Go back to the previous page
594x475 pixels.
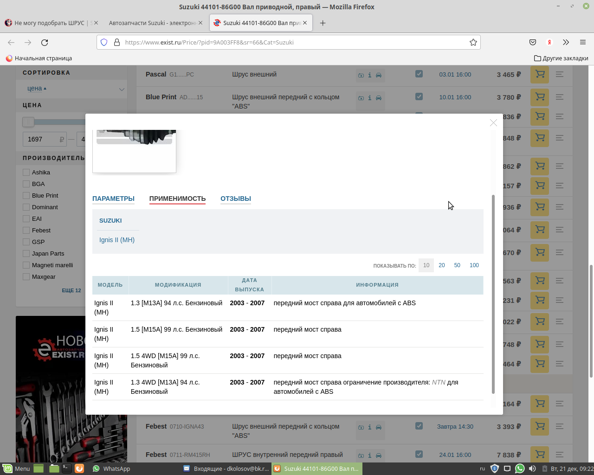(11, 42)
